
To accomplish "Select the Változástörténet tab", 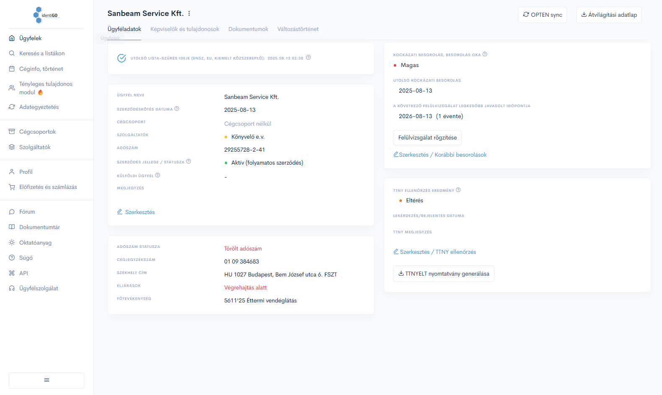I will (x=297, y=29).
